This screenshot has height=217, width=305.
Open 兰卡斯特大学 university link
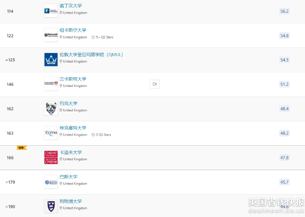[x=73, y=79]
